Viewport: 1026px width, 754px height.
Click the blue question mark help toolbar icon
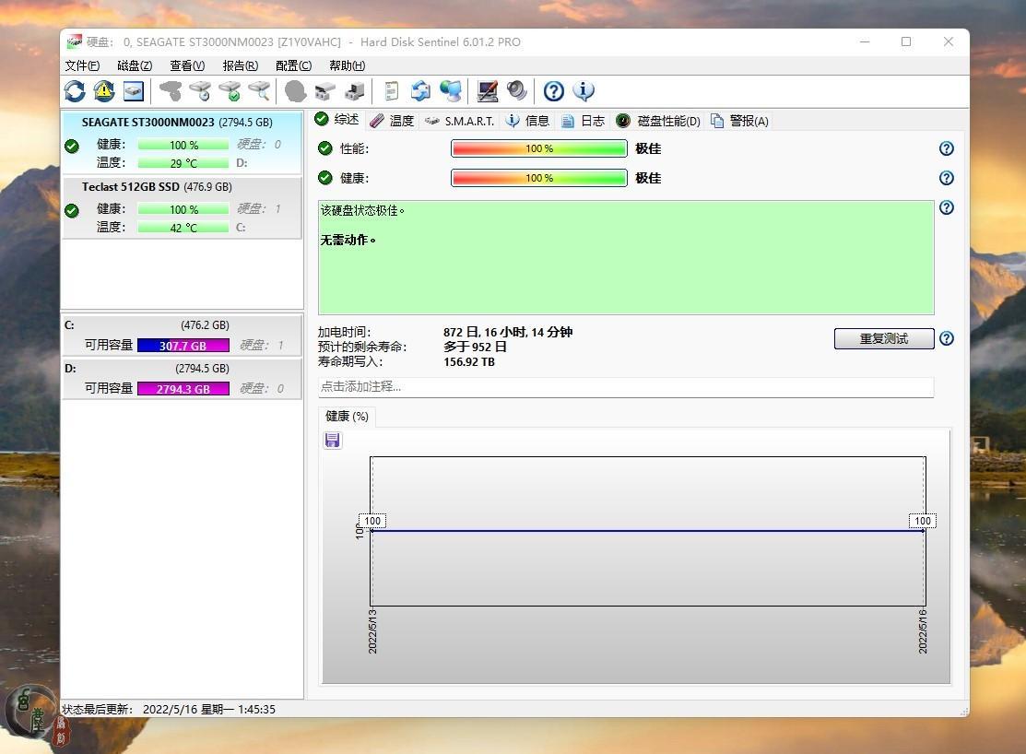[553, 90]
